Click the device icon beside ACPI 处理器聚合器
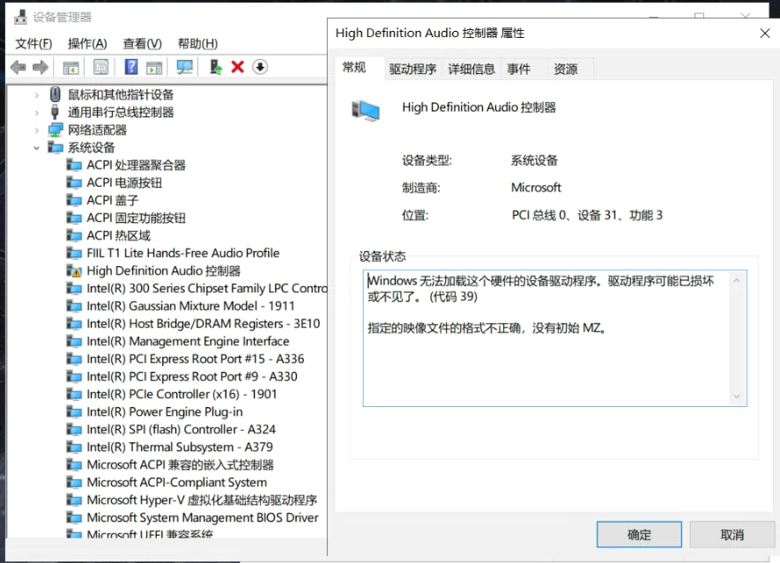 click(x=74, y=165)
